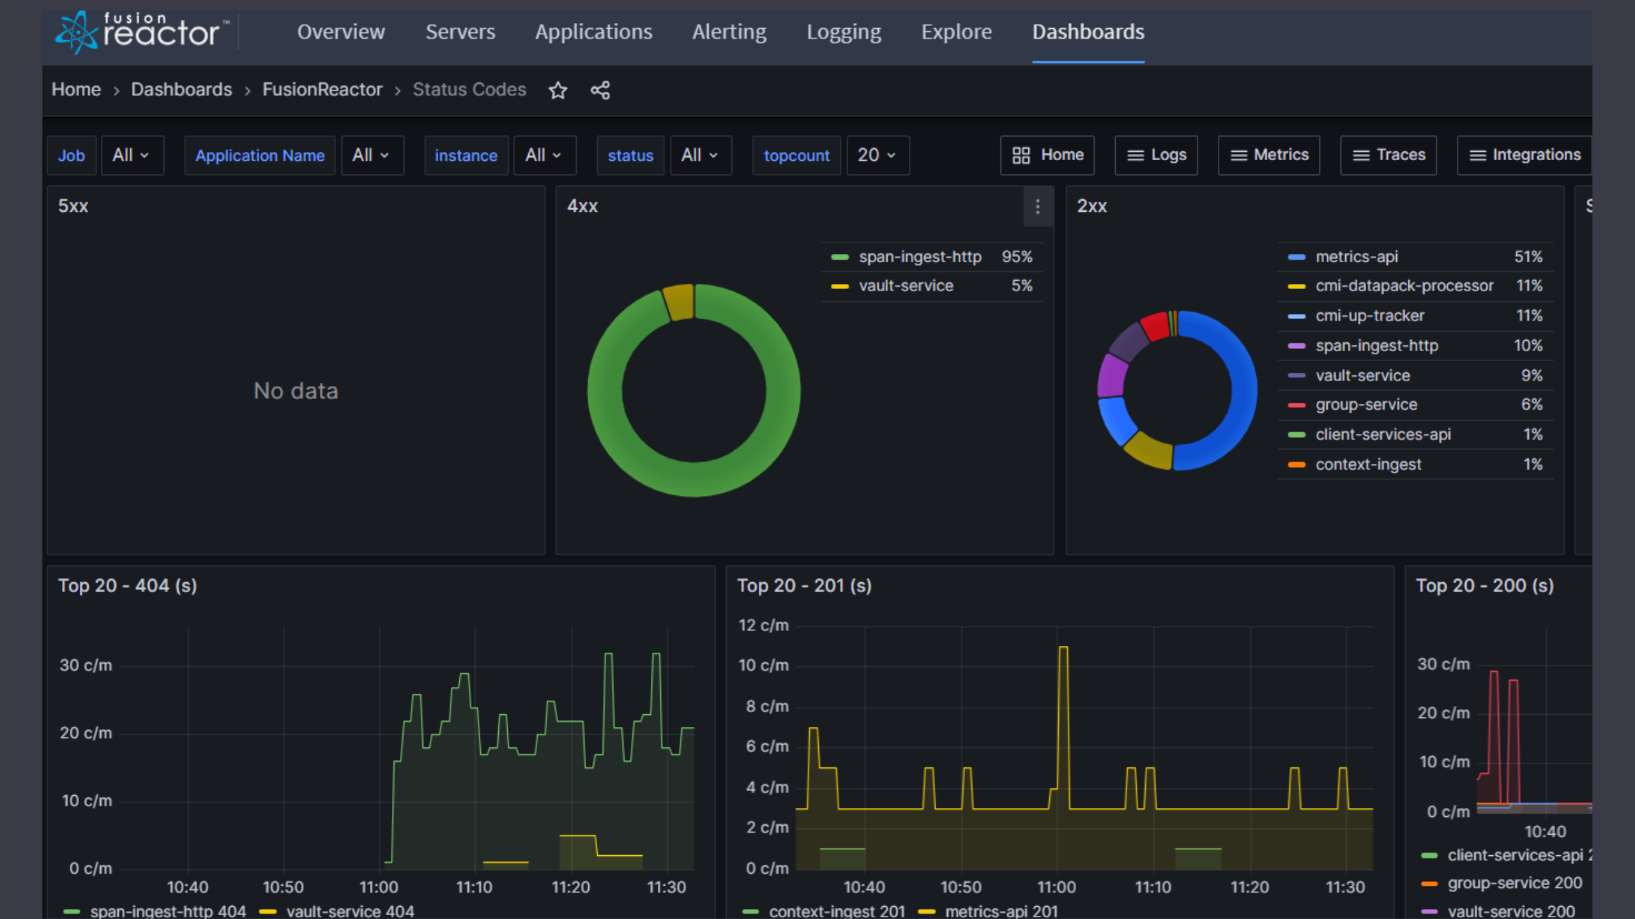Toggle group-service 200 legend entry
The width and height of the screenshot is (1635, 919).
click(1514, 883)
